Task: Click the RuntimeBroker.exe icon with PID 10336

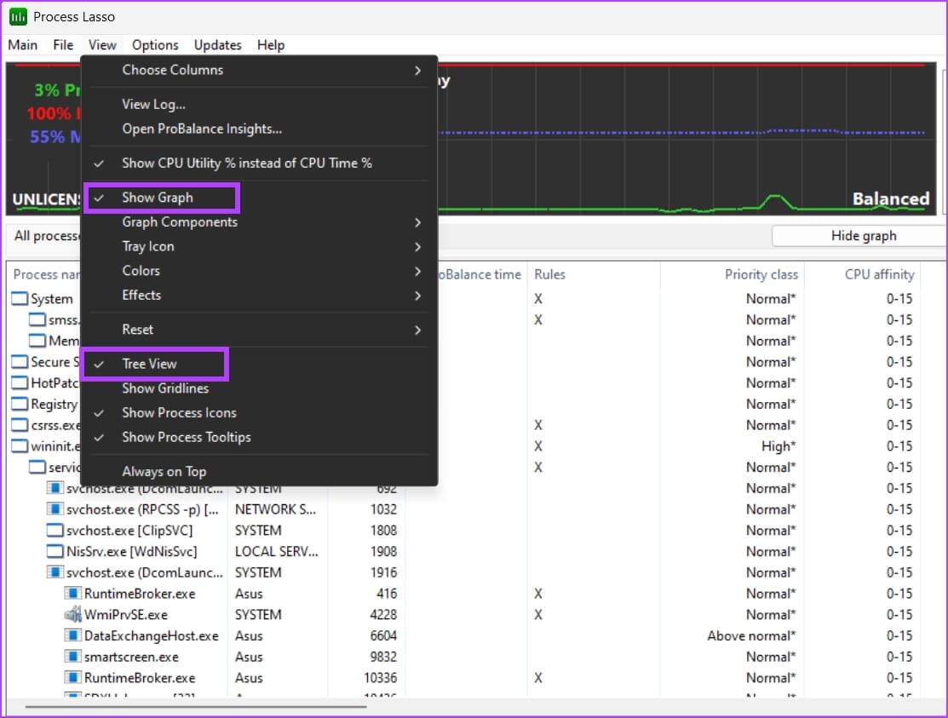Action: (72, 677)
